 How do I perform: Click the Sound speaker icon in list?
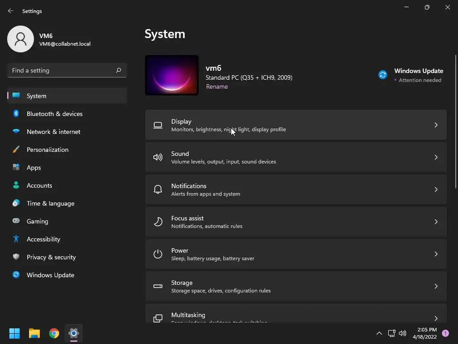[x=158, y=157]
